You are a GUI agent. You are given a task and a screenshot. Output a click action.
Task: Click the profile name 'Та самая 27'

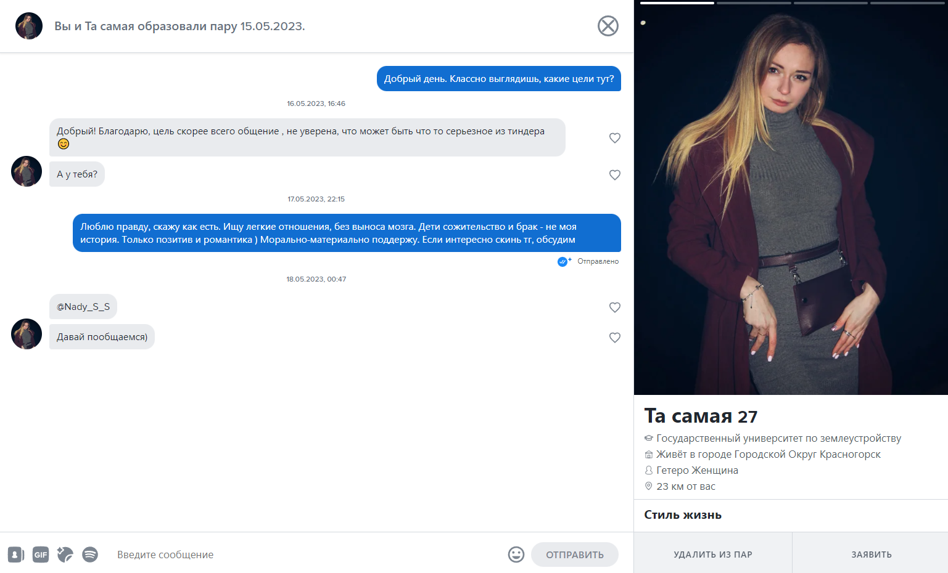[701, 417]
